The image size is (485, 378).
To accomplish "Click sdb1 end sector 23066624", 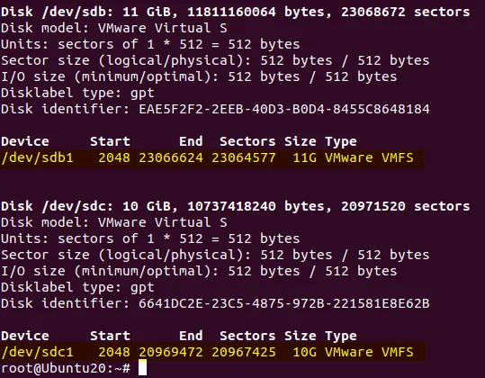I will (x=171, y=157).
